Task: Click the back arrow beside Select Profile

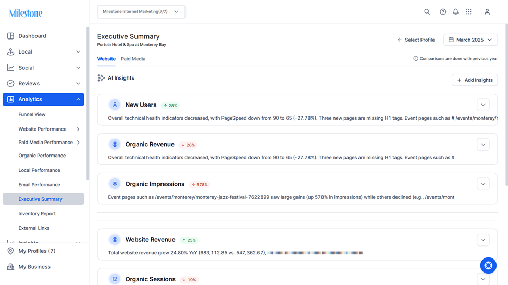Action: click(400, 40)
